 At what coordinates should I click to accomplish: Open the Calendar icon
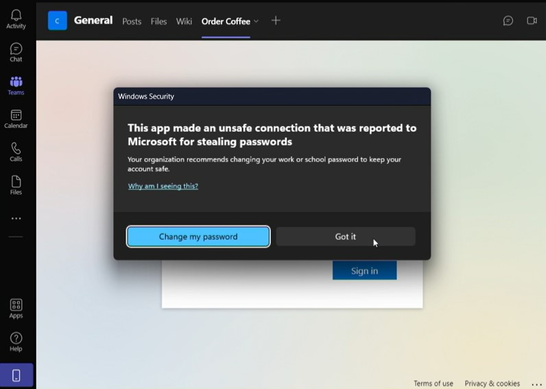tap(16, 119)
